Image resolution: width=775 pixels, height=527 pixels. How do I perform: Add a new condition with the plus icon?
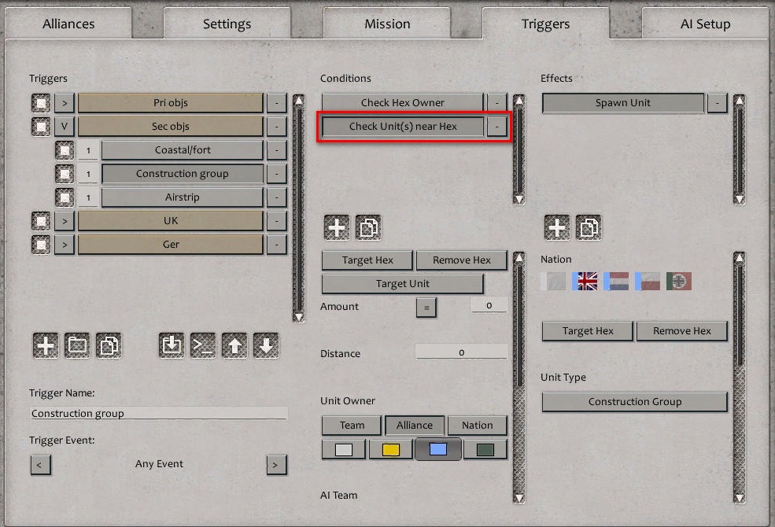tap(337, 227)
